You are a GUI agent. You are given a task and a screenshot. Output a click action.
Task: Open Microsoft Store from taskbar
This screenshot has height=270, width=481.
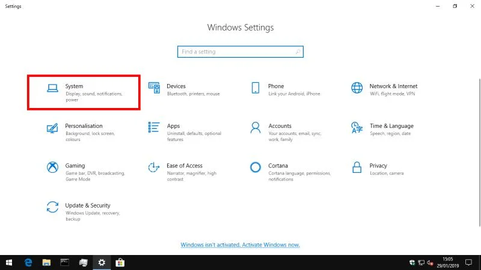pos(120,263)
